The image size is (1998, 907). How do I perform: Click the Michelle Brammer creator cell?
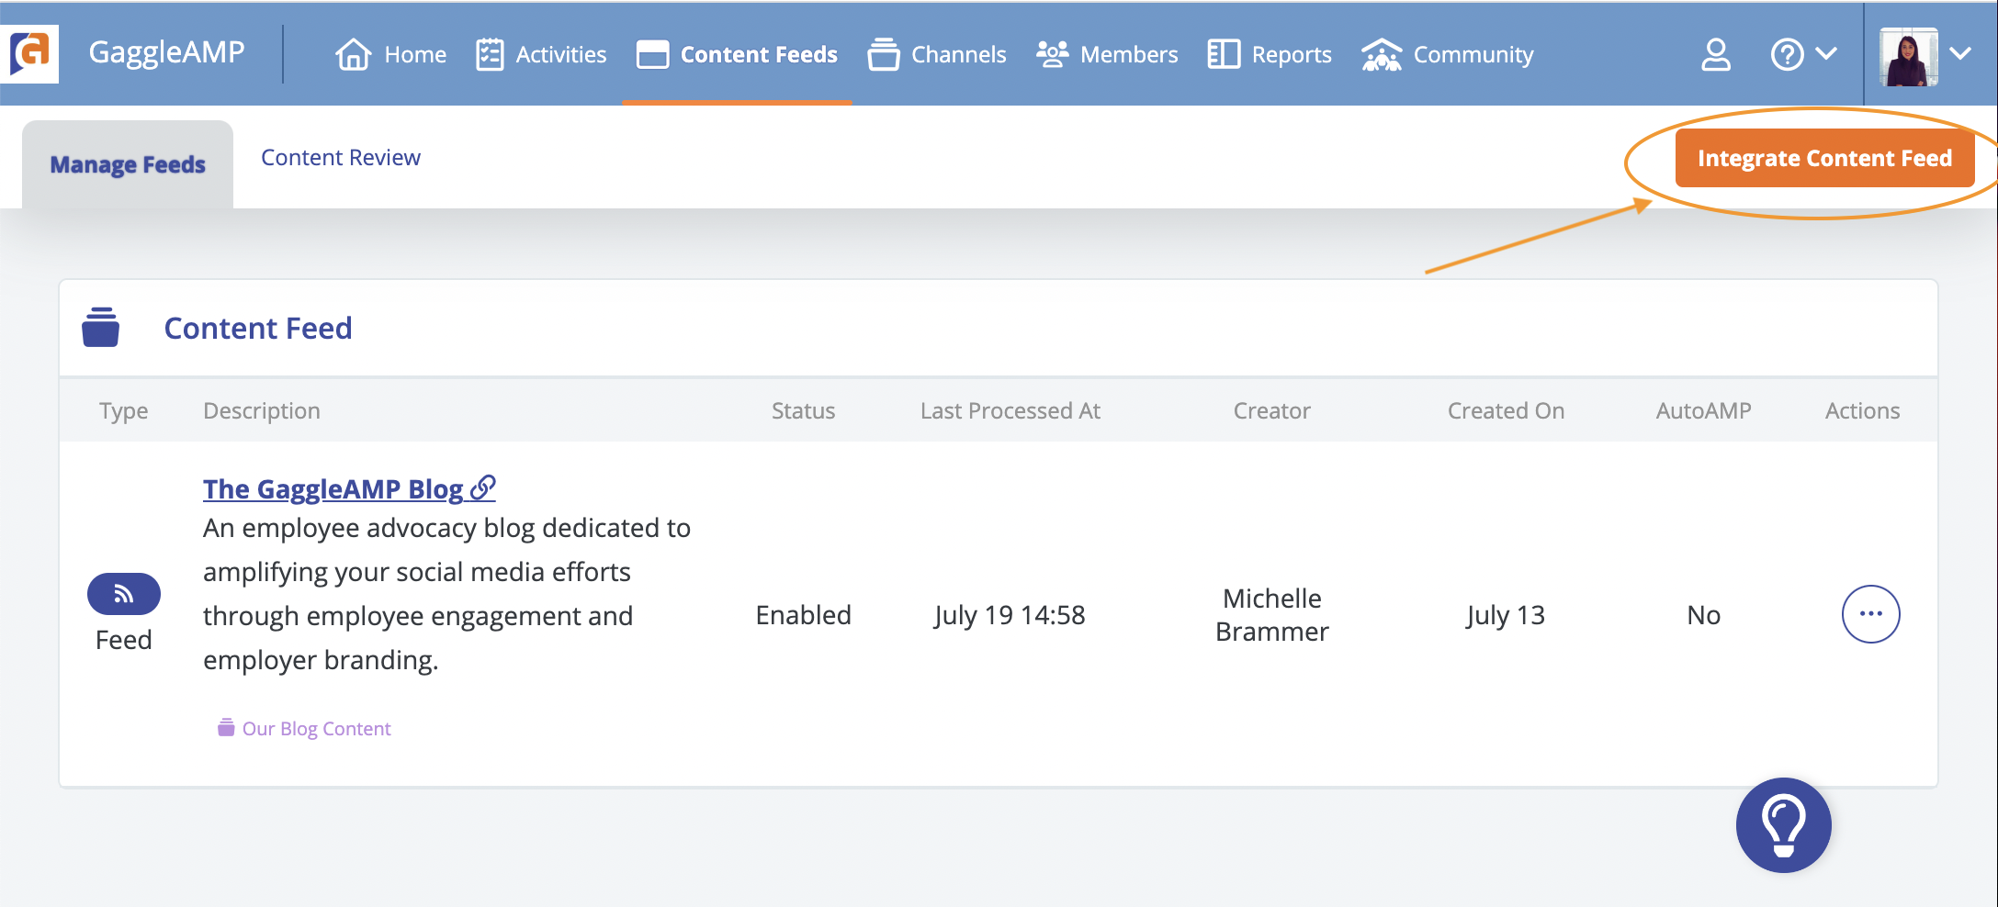(1271, 614)
